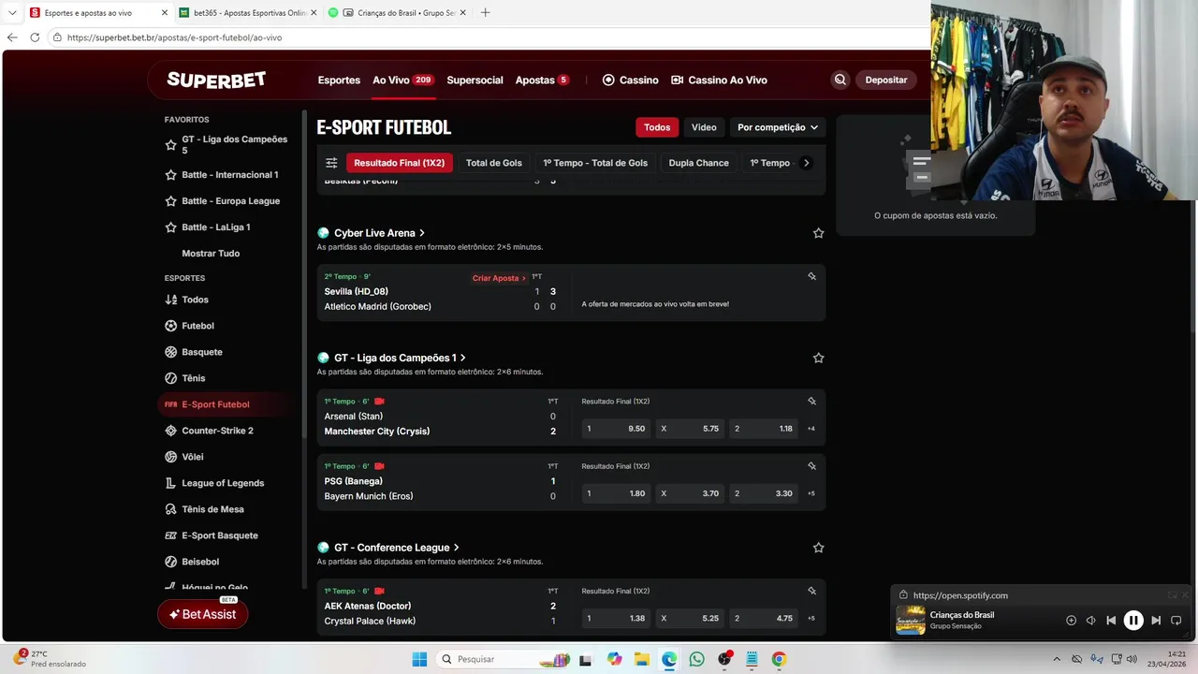Open the market filter settings icon

(x=331, y=163)
